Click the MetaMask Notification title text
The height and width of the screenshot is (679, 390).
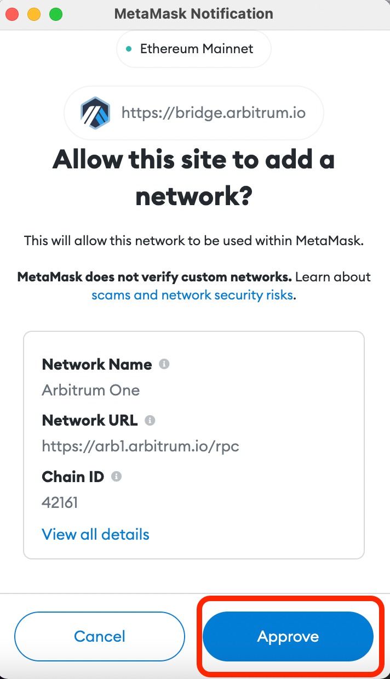click(193, 14)
